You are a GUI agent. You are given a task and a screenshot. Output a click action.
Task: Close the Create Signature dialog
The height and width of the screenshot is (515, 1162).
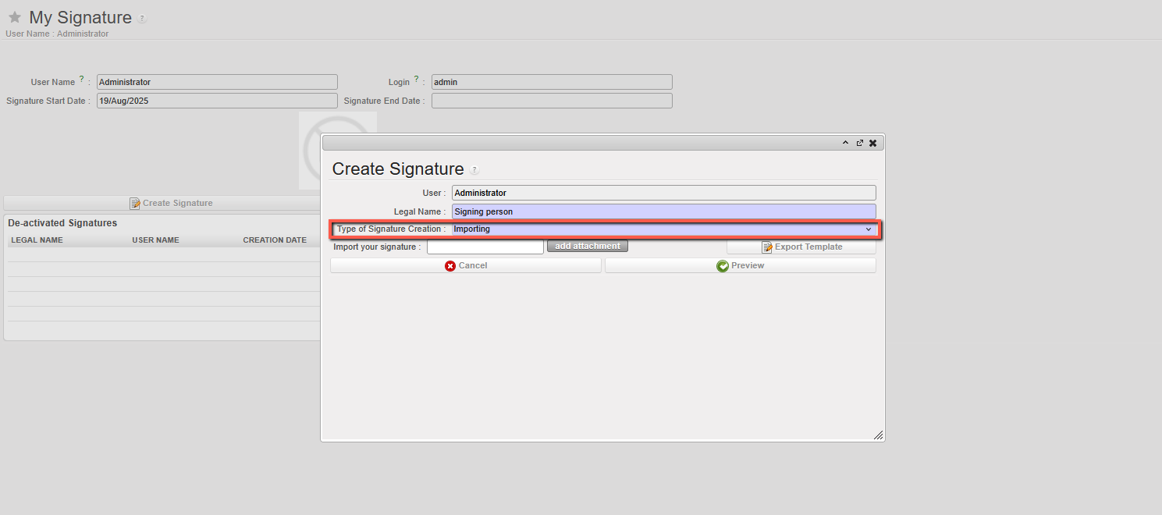point(872,143)
